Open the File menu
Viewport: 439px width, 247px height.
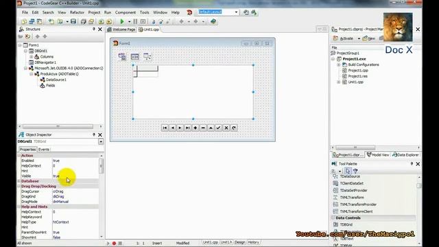[x=25, y=12]
